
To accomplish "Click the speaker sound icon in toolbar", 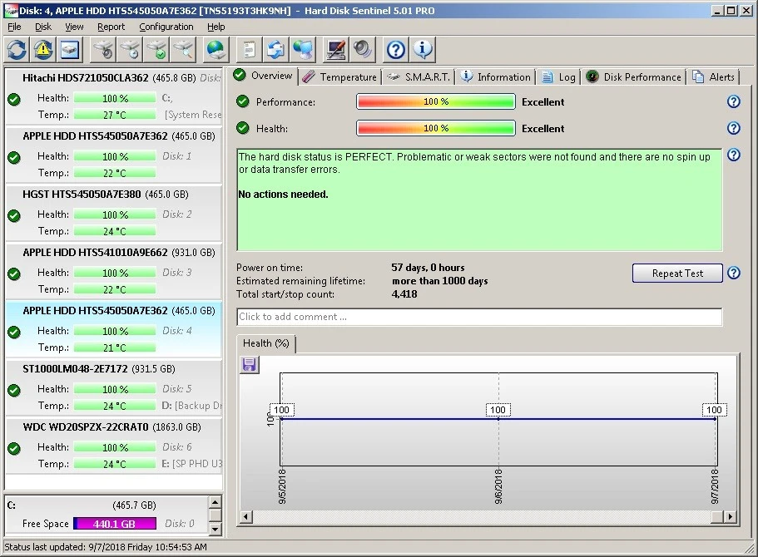I will click(x=363, y=50).
